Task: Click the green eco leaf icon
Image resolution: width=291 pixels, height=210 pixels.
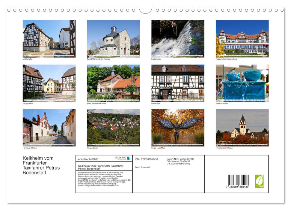Action: coord(259,181)
